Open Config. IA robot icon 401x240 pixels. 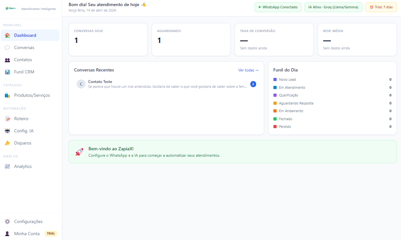pos(7,131)
